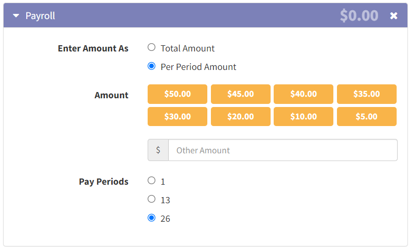Click the Other Amount input field
Viewport: 410px width, 249px height.
282,150
